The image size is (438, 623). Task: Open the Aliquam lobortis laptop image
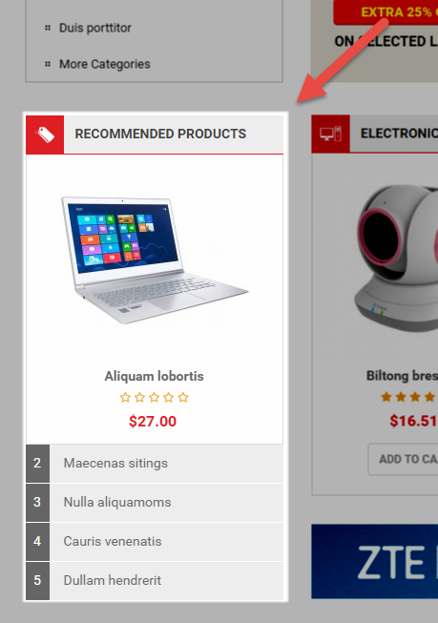click(155, 260)
